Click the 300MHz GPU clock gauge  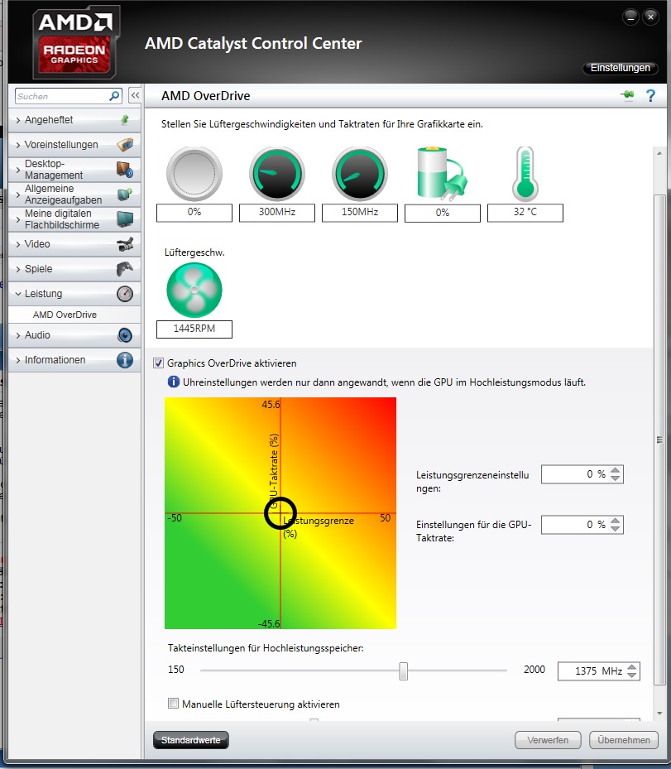point(277,174)
